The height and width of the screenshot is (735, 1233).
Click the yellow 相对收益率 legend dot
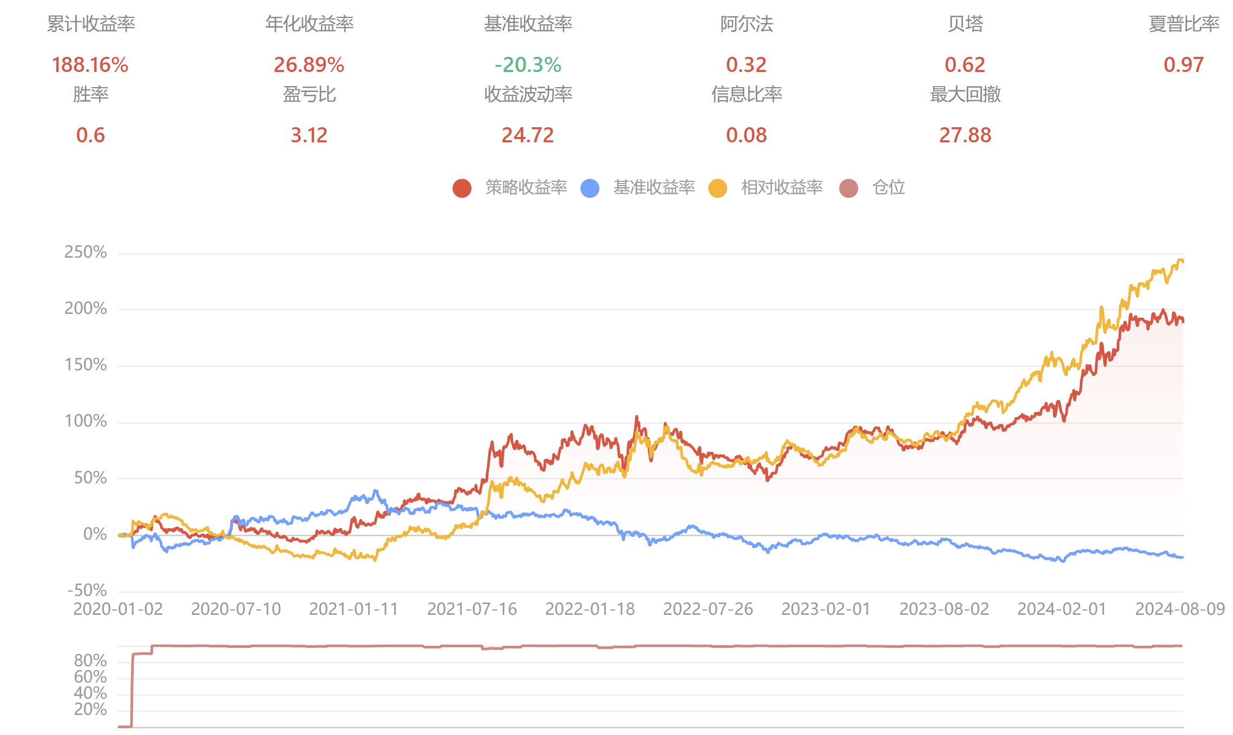[717, 188]
